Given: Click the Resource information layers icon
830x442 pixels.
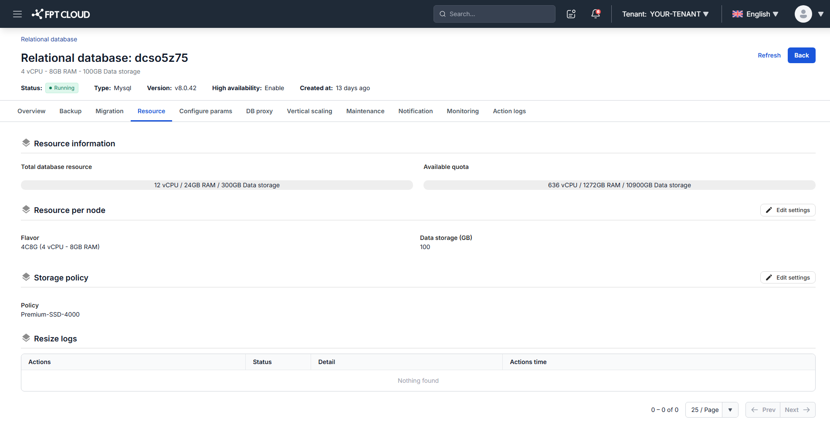Looking at the screenshot, I should tap(26, 143).
